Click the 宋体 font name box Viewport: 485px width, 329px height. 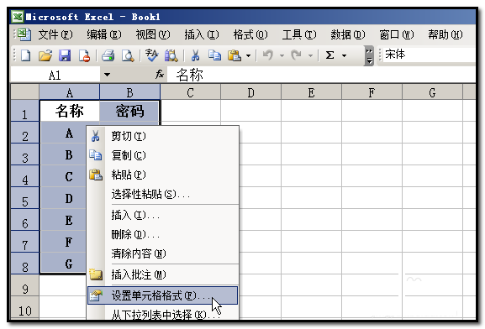click(429, 55)
